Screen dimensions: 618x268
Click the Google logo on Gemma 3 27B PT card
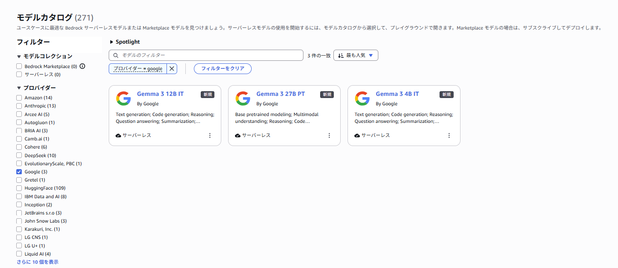point(243,98)
